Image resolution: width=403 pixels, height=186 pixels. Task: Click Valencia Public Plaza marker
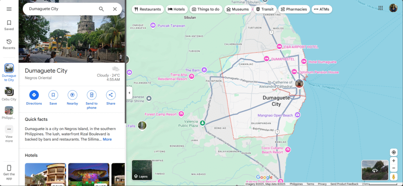(x=203, y=123)
